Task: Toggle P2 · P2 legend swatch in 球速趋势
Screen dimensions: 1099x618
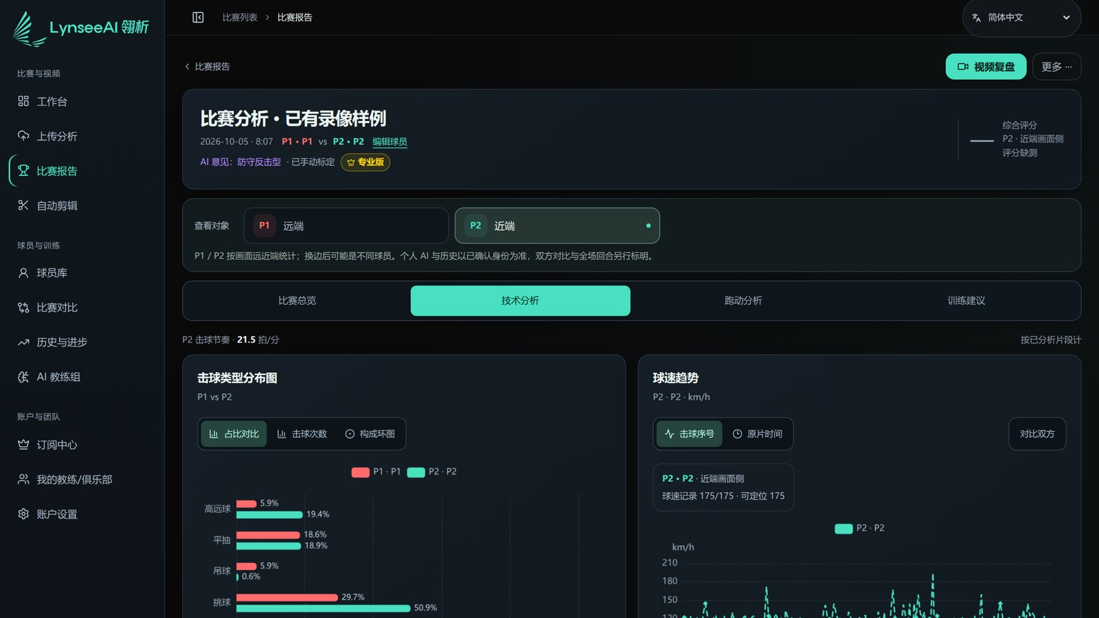Action: tap(843, 529)
